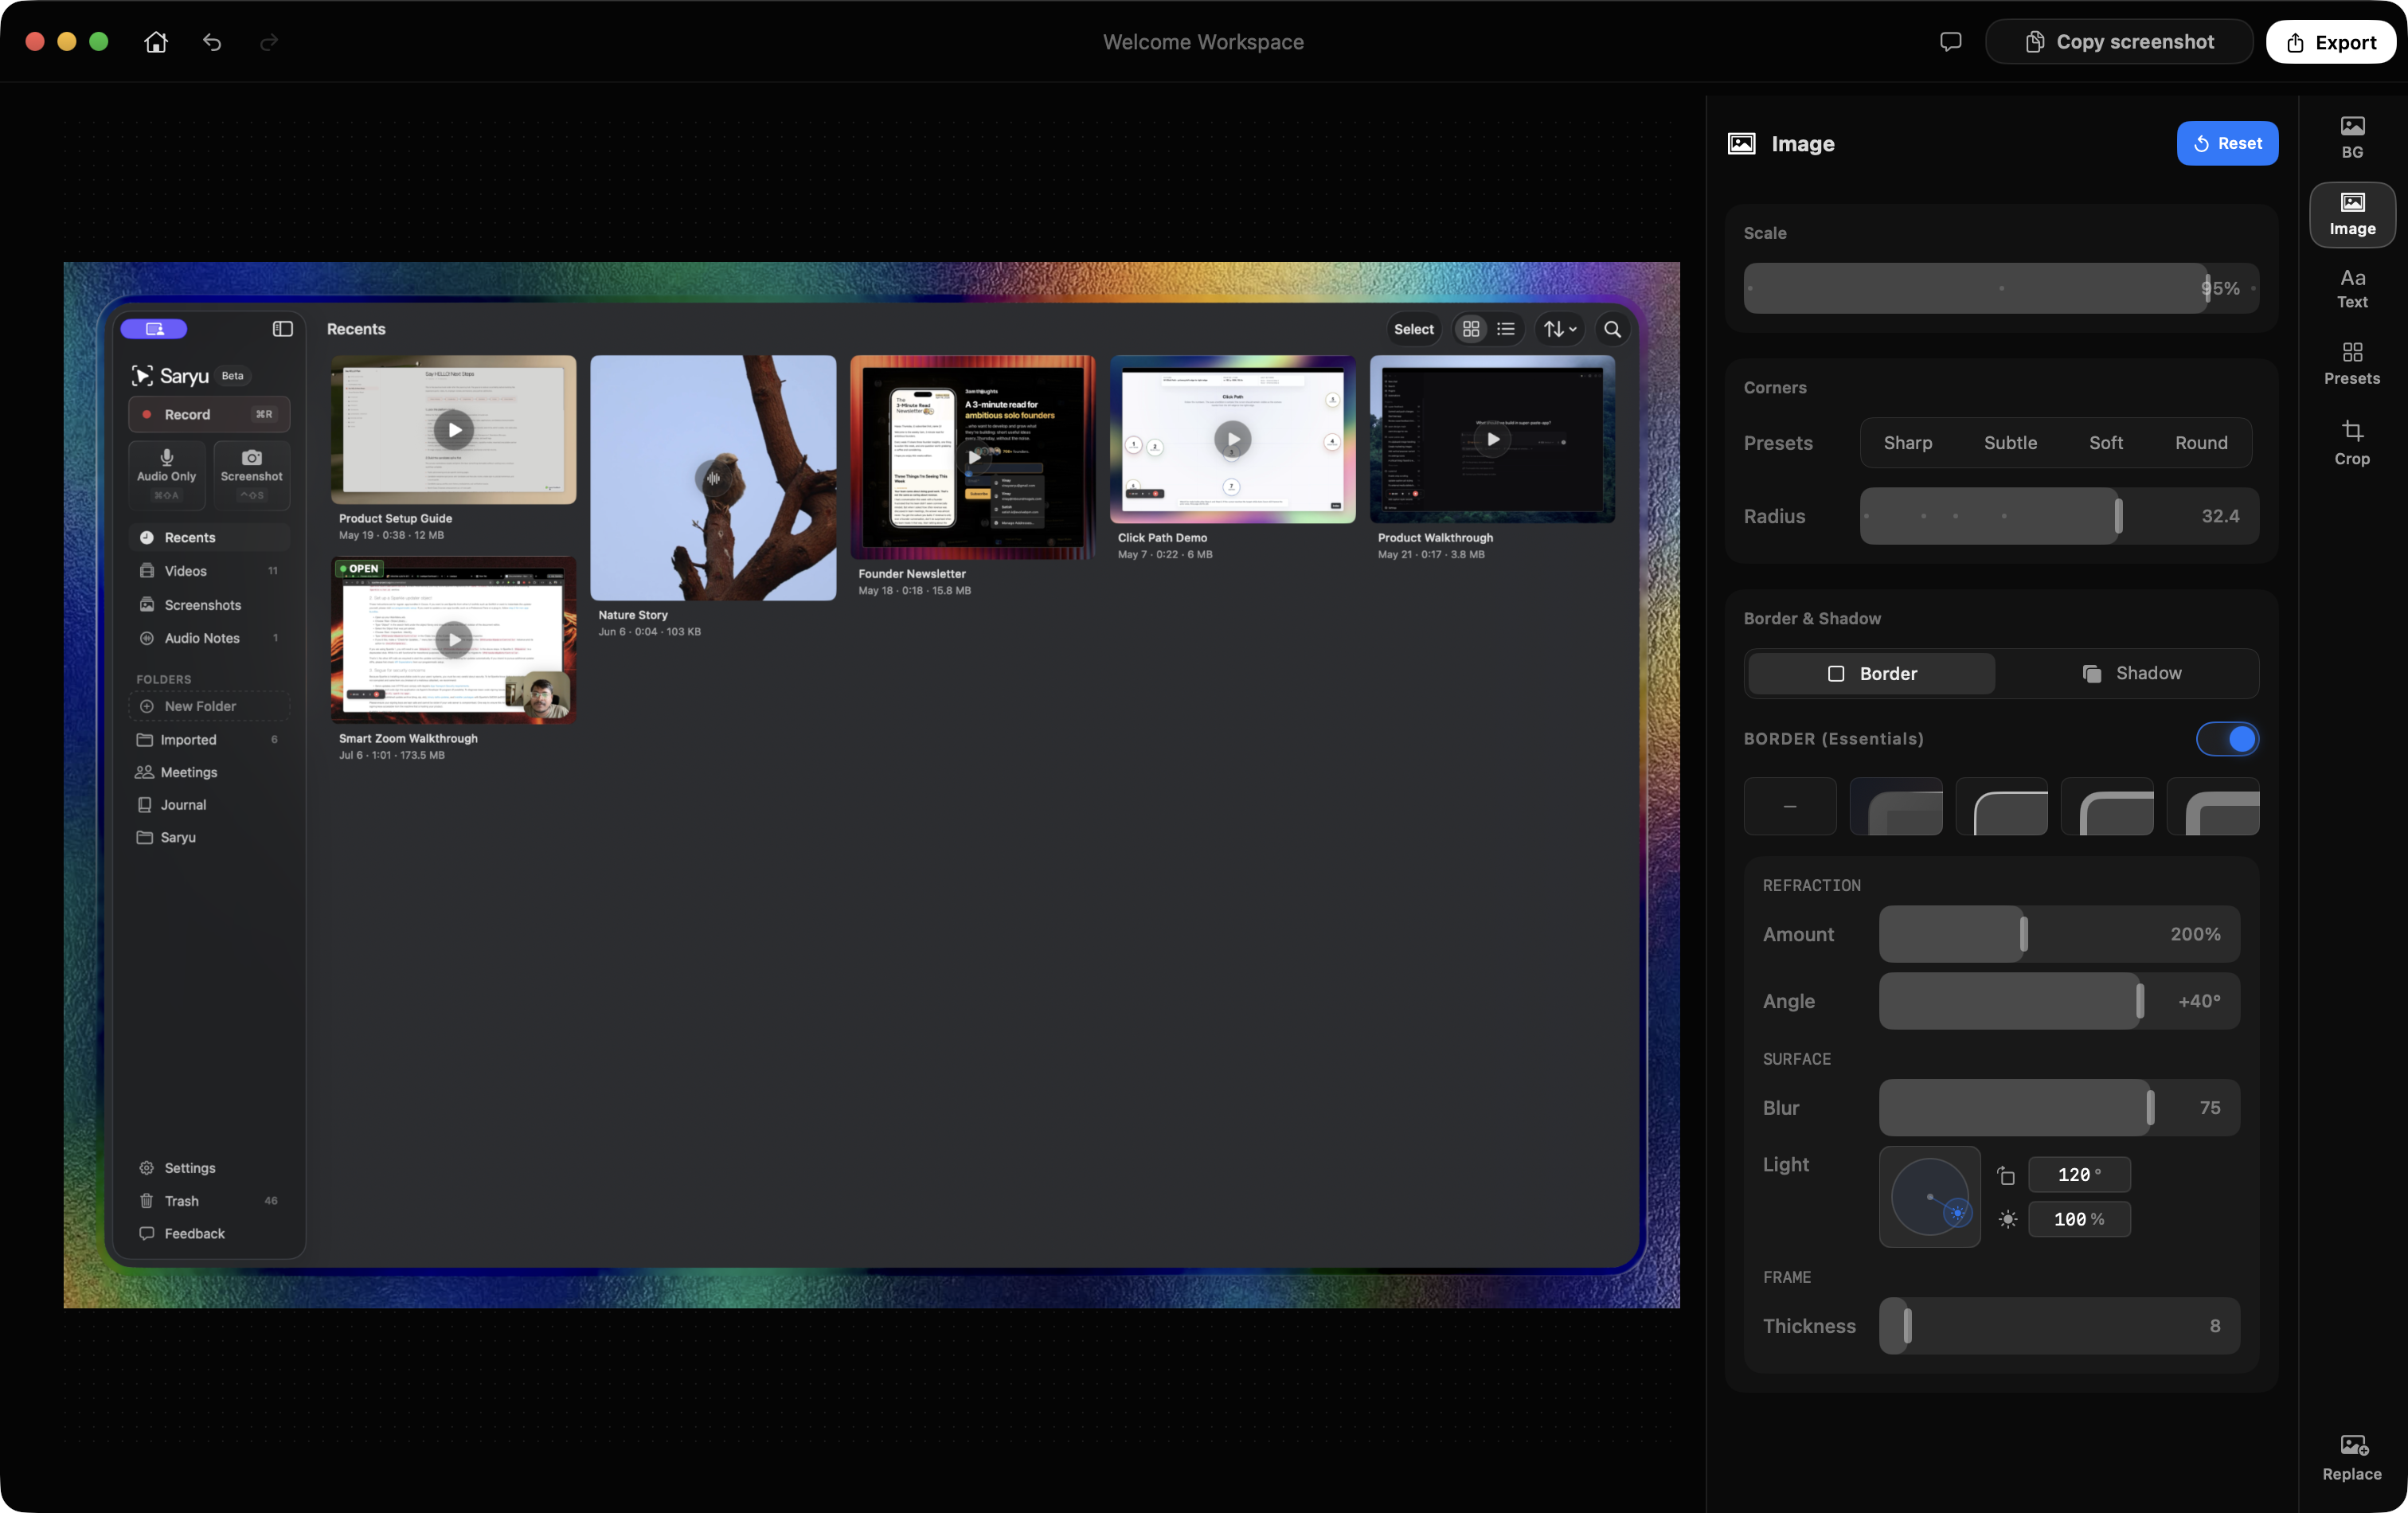Go to the home screen icon
The width and height of the screenshot is (2408, 1513).
tap(156, 42)
